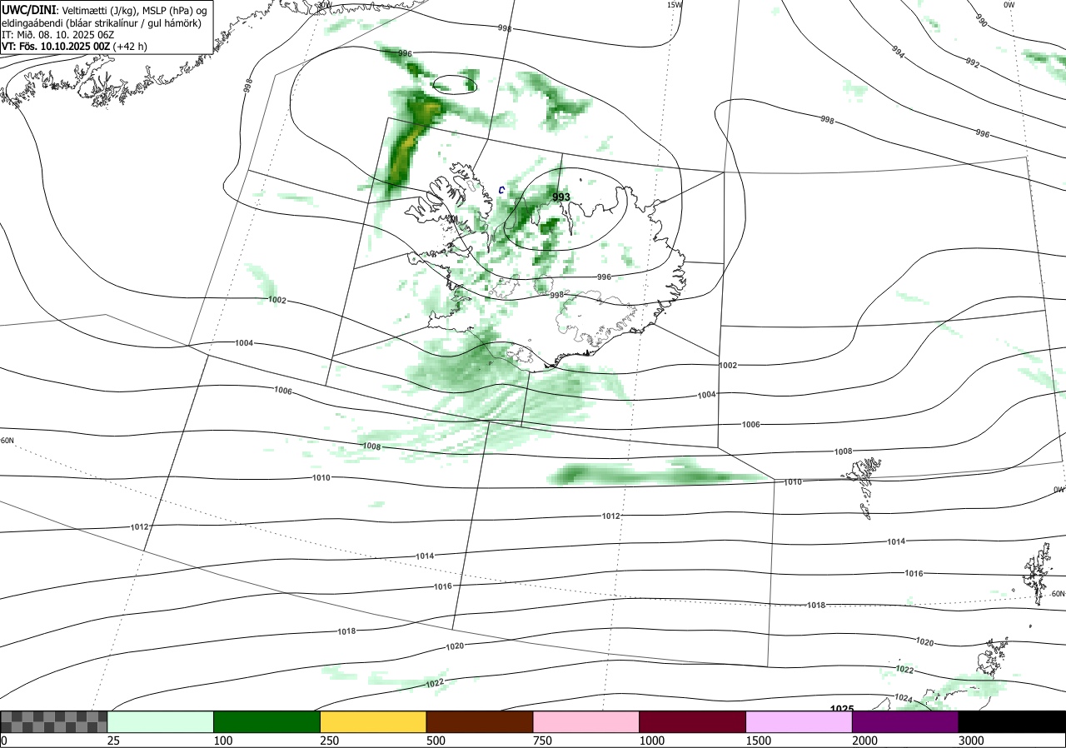
Task: Select the blue "C" marker over Iceland
Action: (x=501, y=190)
